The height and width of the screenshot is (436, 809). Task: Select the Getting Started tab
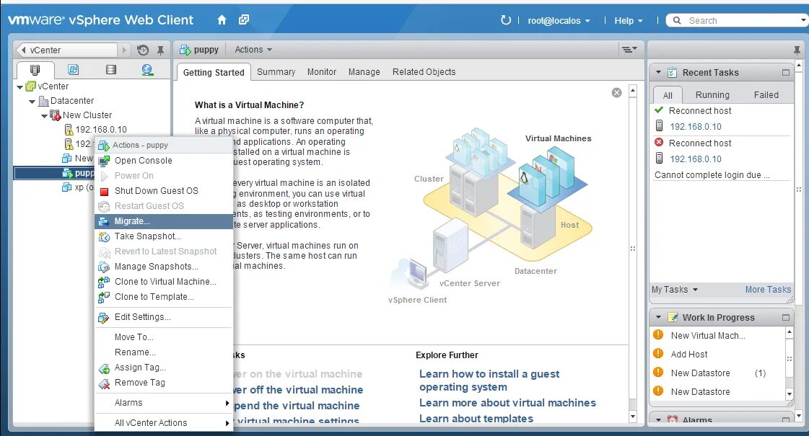tap(214, 73)
